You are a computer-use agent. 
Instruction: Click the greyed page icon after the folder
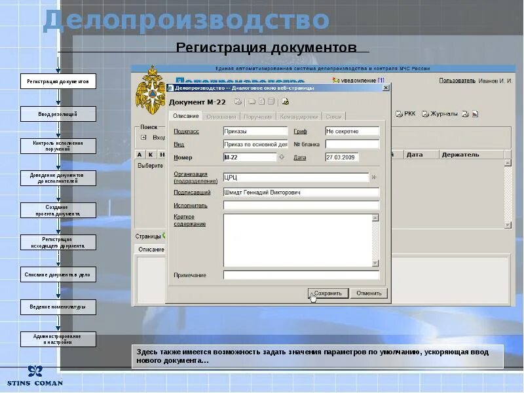click(261, 102)
